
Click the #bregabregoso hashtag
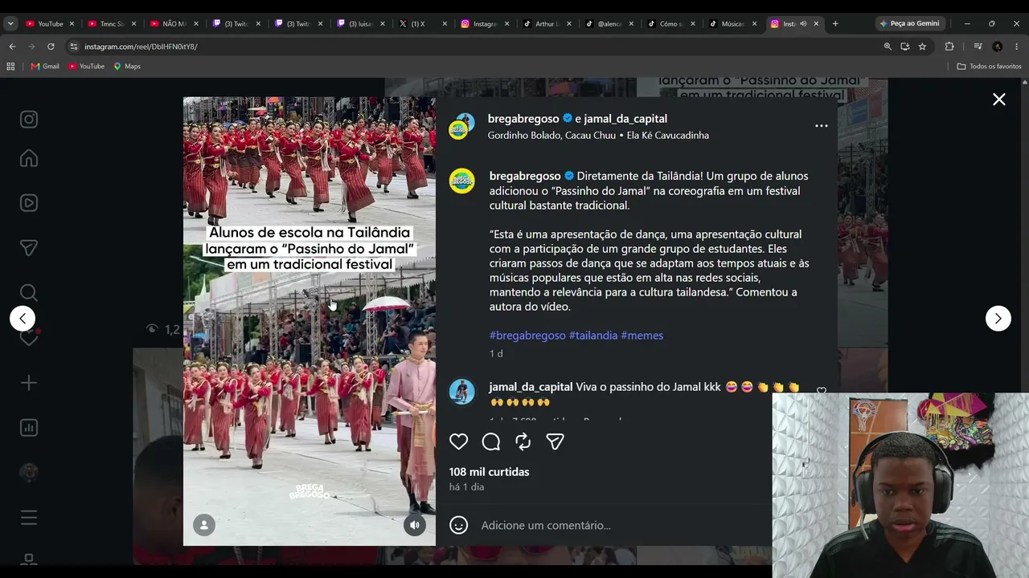[527, 336]
